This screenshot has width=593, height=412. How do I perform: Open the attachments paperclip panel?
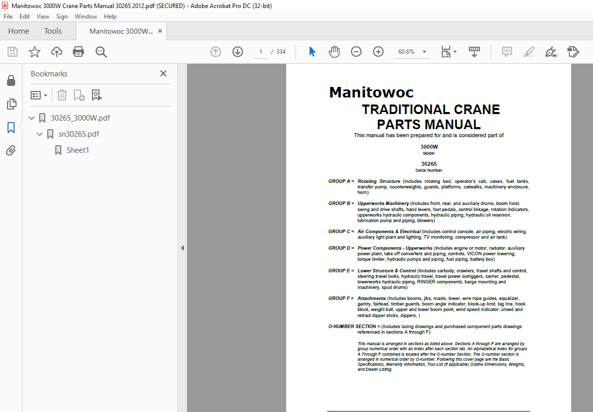[x=11, y=151]
